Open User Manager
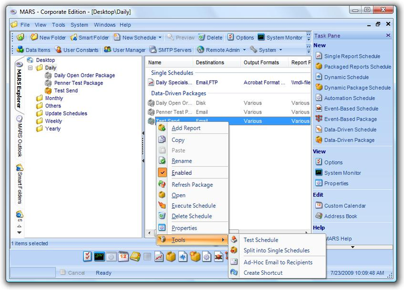 125,50
